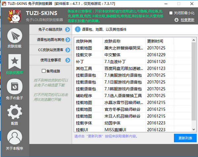This screenshot has height=157, width=198.
Task: Select the 中文繁体 row
Action: [x=133, y=55]
